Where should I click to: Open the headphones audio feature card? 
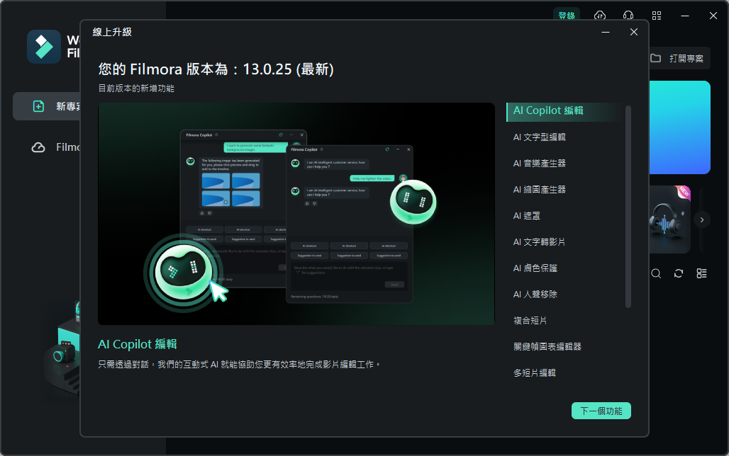pyautogui.click(x=669, y=220)
